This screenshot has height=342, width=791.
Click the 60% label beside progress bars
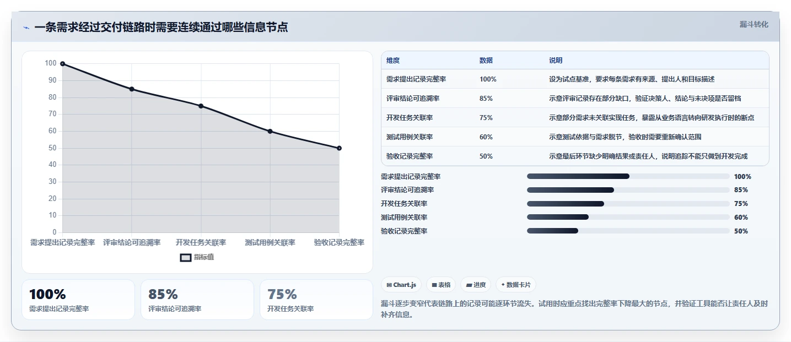741,218
